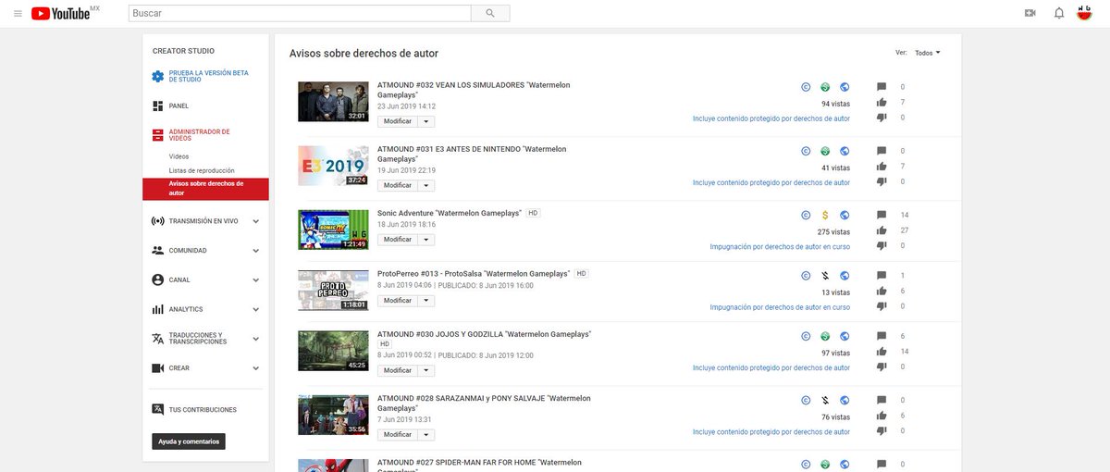
Task: Click comments icon for Sonic Adventure row
Action: tap(882, 215)
